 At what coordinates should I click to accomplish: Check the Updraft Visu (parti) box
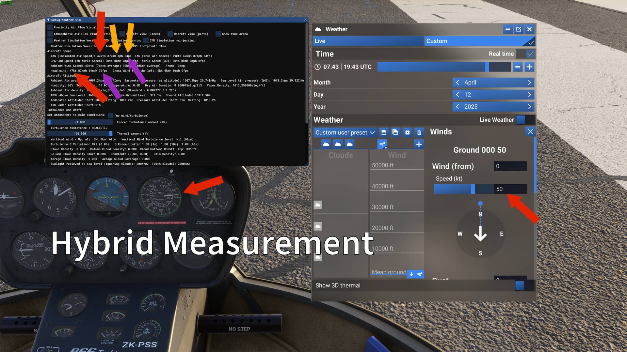(x=170, y=34)
